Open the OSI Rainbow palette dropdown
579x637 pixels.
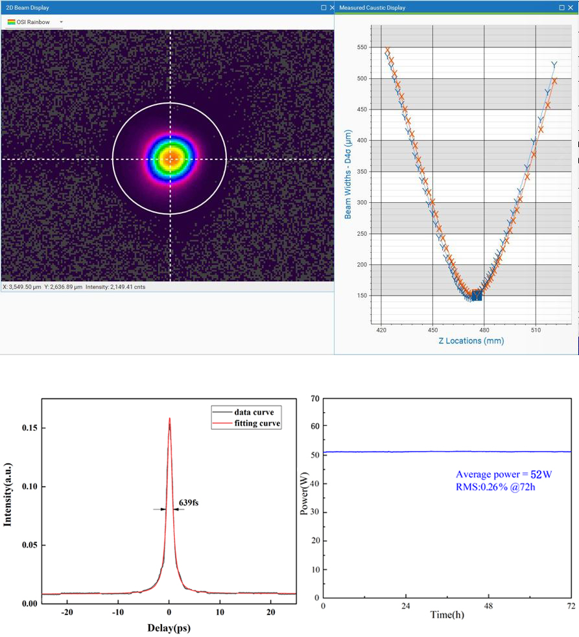click(61, 22)
